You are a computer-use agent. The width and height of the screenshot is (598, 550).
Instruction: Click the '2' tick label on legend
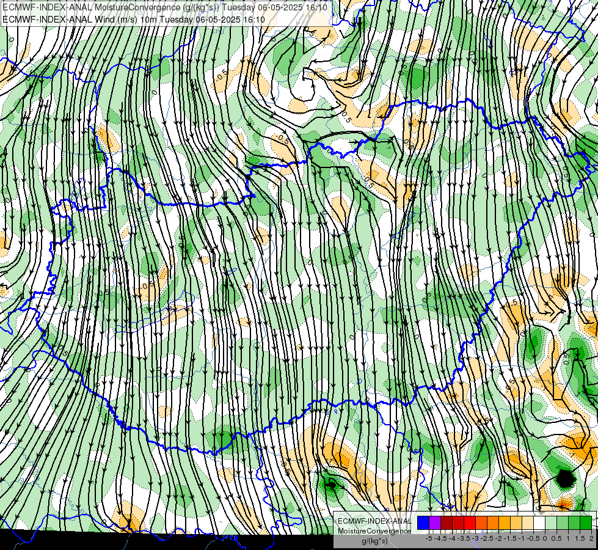(591, 538)
